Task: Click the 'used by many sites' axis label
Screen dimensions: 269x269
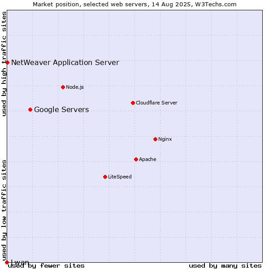Action: click(225, 266)
